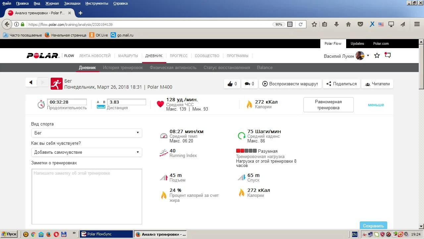The height and width of the screenshot is (239, 424).
Task: Click the fat burn percentage flame icon
Action: (x=164, y=195)
